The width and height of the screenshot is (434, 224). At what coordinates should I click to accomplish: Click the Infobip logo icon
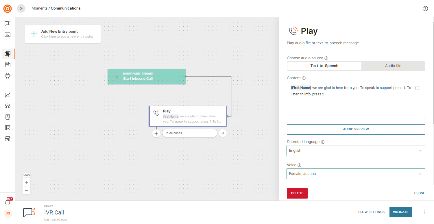8,9
